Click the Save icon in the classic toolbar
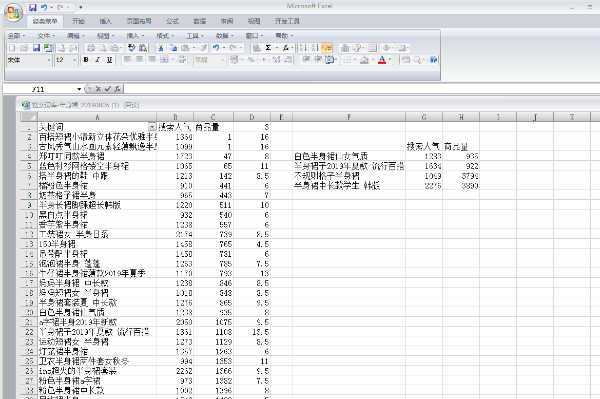The width and height of the screenshot is (600, 399). pyautogui.click(x=36, y=48)
